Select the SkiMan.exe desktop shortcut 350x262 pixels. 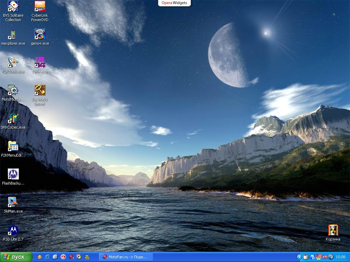pyautogui.click(x=13, y=205)
